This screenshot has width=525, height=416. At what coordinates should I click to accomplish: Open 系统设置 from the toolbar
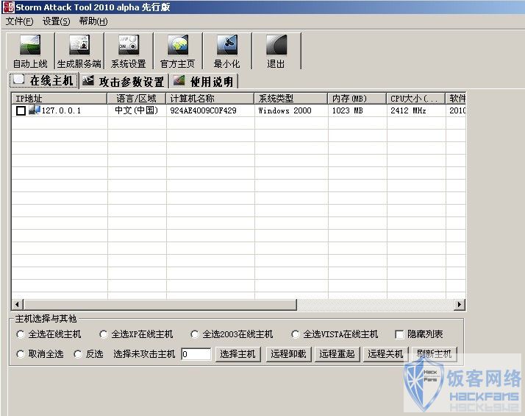pos(129,46)
